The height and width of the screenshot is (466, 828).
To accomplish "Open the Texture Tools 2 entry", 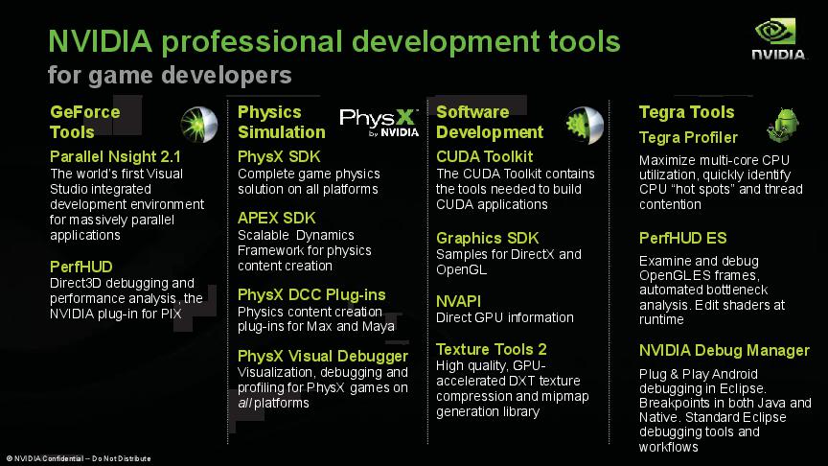I will point(492,348).
